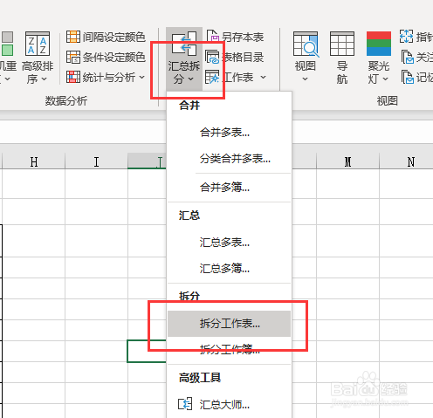433x418 pixels.
Task: Click the 另存本表 save icon
Action: coord(213,37)
